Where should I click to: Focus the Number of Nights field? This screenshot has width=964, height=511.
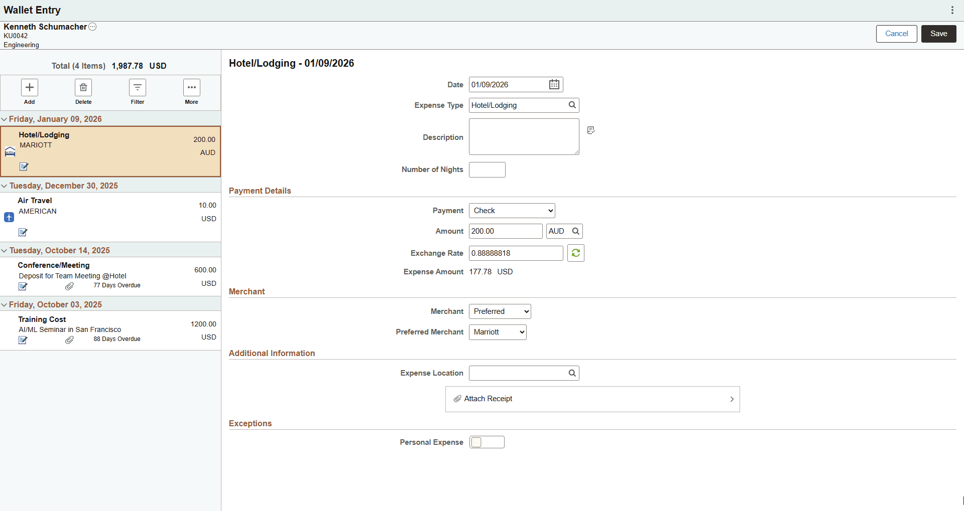pos(487,169)
